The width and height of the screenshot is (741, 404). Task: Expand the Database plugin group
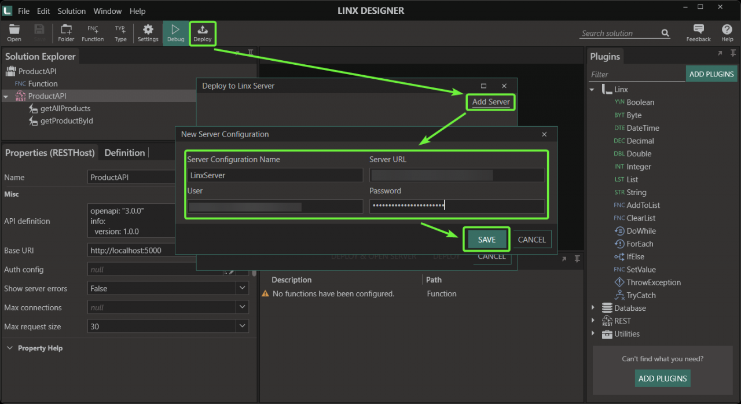[593, 308]
